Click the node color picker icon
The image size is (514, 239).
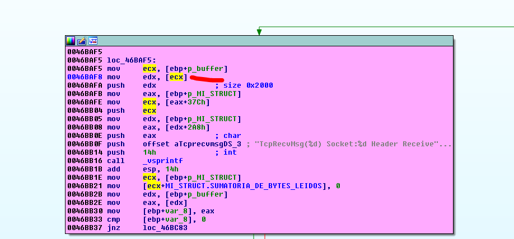tap(71, 41)
